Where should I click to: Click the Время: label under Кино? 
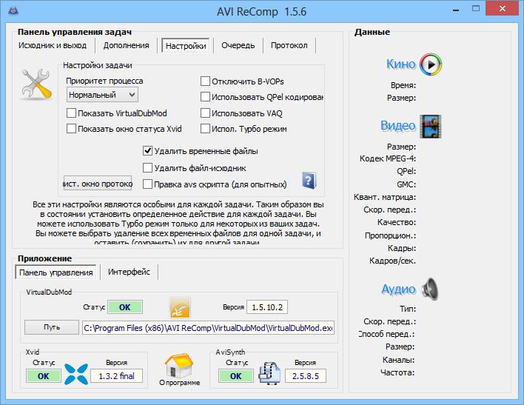(x=403, y=85)
